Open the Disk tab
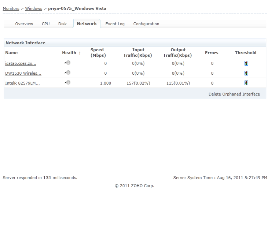The image size is (268, 234). tap(62, 24)
